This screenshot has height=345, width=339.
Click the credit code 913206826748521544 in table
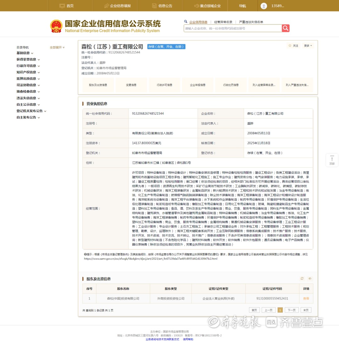(148, 113)
